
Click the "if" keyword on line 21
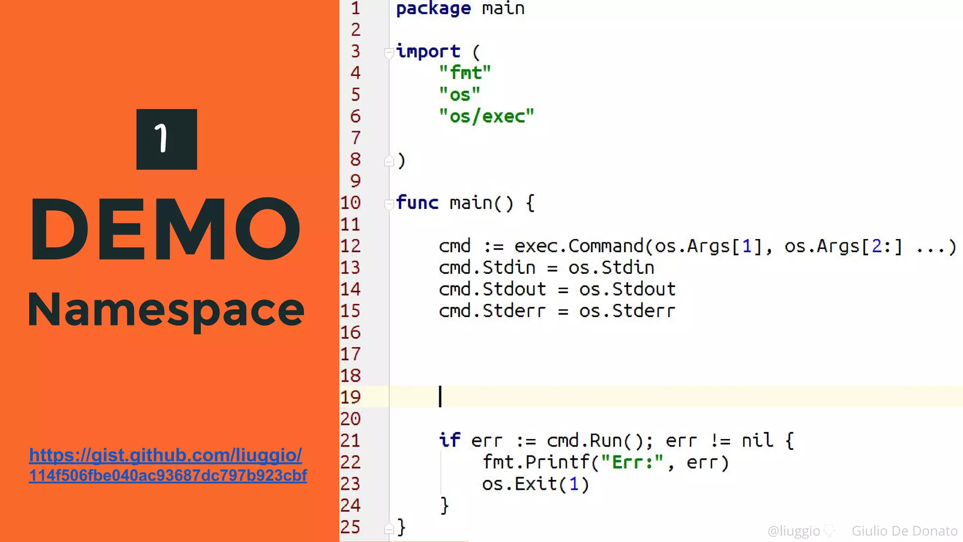(x=450, y=440)
